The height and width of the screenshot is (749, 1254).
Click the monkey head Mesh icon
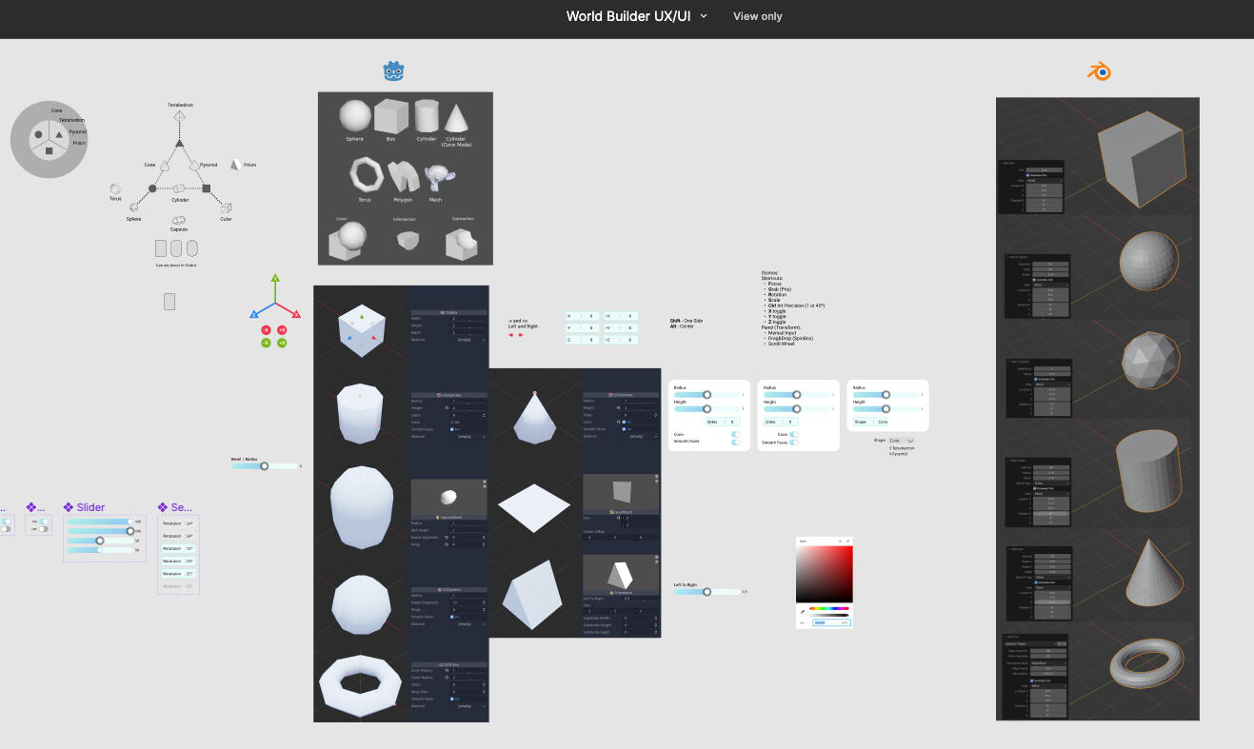(x=436, y=177)
